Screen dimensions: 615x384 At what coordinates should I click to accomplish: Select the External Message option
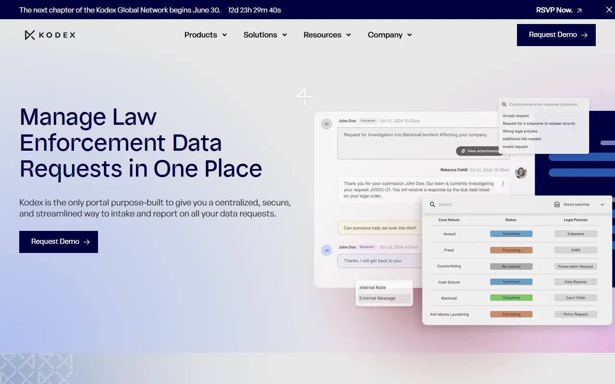tap(384, 299)
